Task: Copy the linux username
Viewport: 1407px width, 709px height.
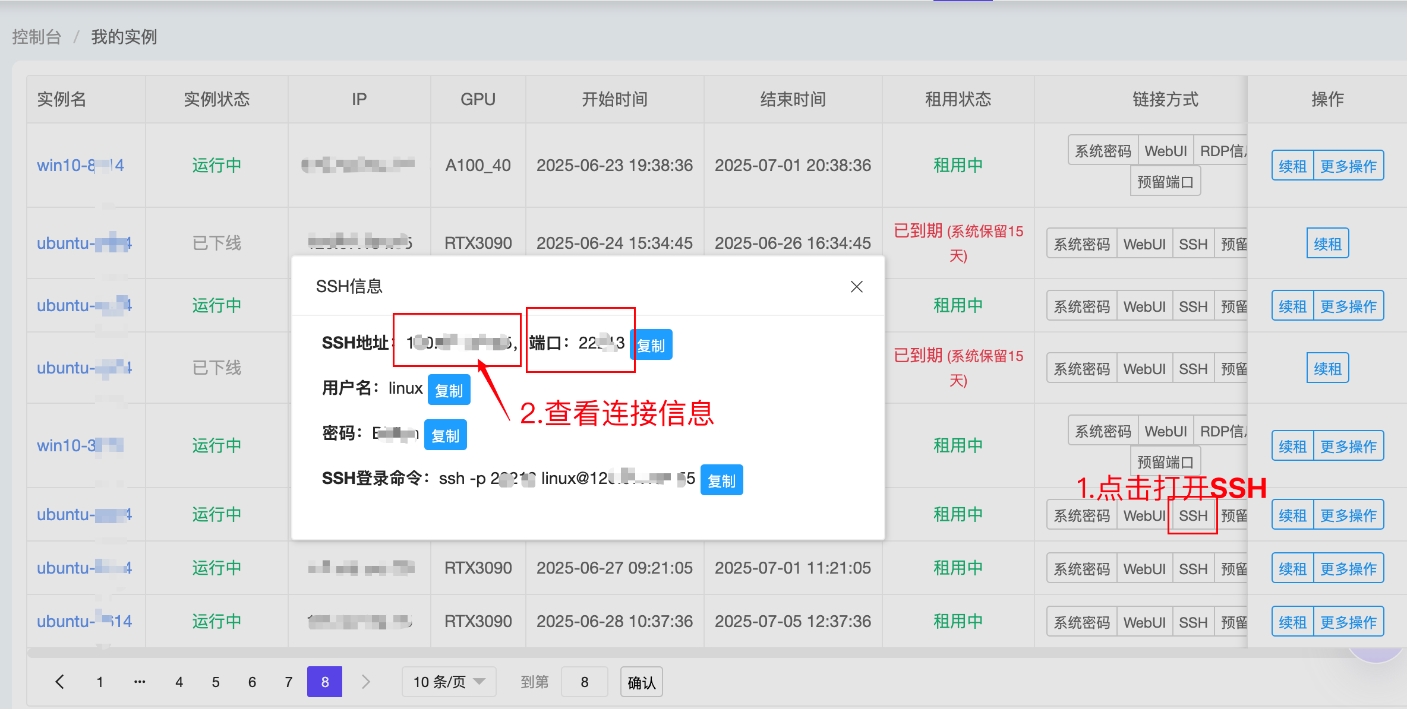Action: 449,390
